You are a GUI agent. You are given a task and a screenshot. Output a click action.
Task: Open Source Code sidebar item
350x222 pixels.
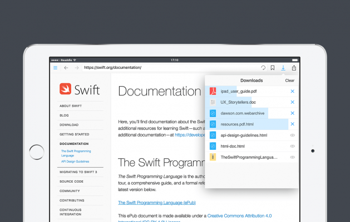coord(71,181)
